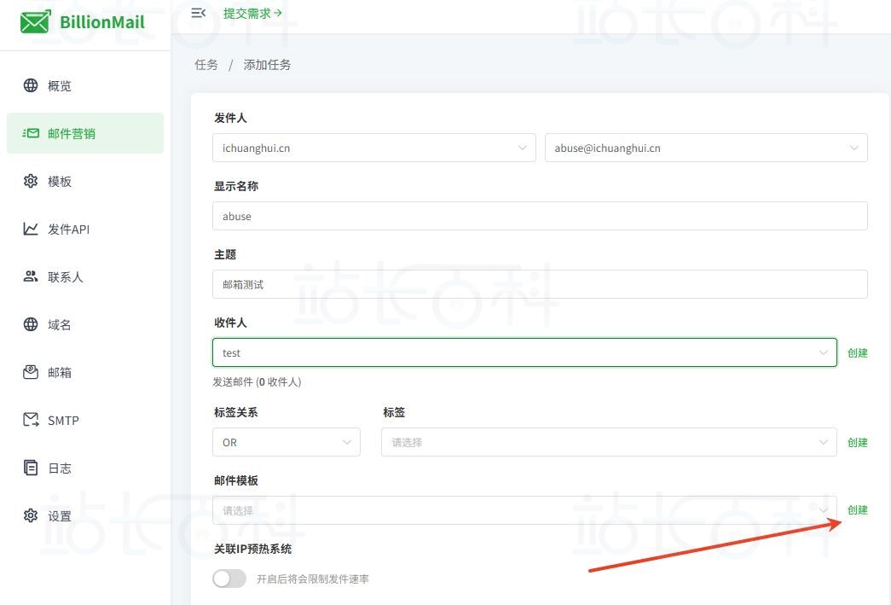This screenshot has width=891, height=605.
Task: Click the globe icon beside 概览
Action: pyautogui.click(x=31, y=85)
